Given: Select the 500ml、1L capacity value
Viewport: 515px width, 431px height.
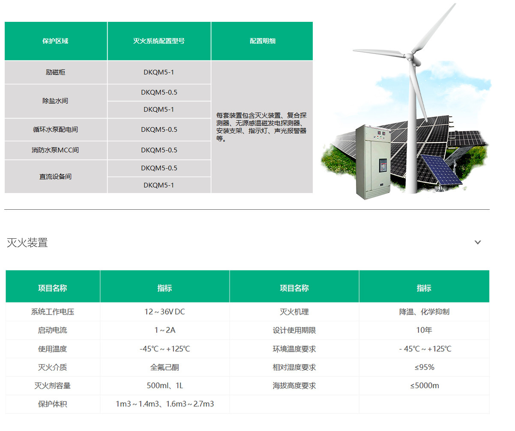Looking at the screenshot, I should [165, 386].
